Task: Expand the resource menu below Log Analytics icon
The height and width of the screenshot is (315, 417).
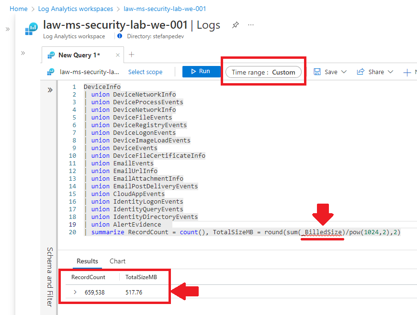Action: (23, 53)
